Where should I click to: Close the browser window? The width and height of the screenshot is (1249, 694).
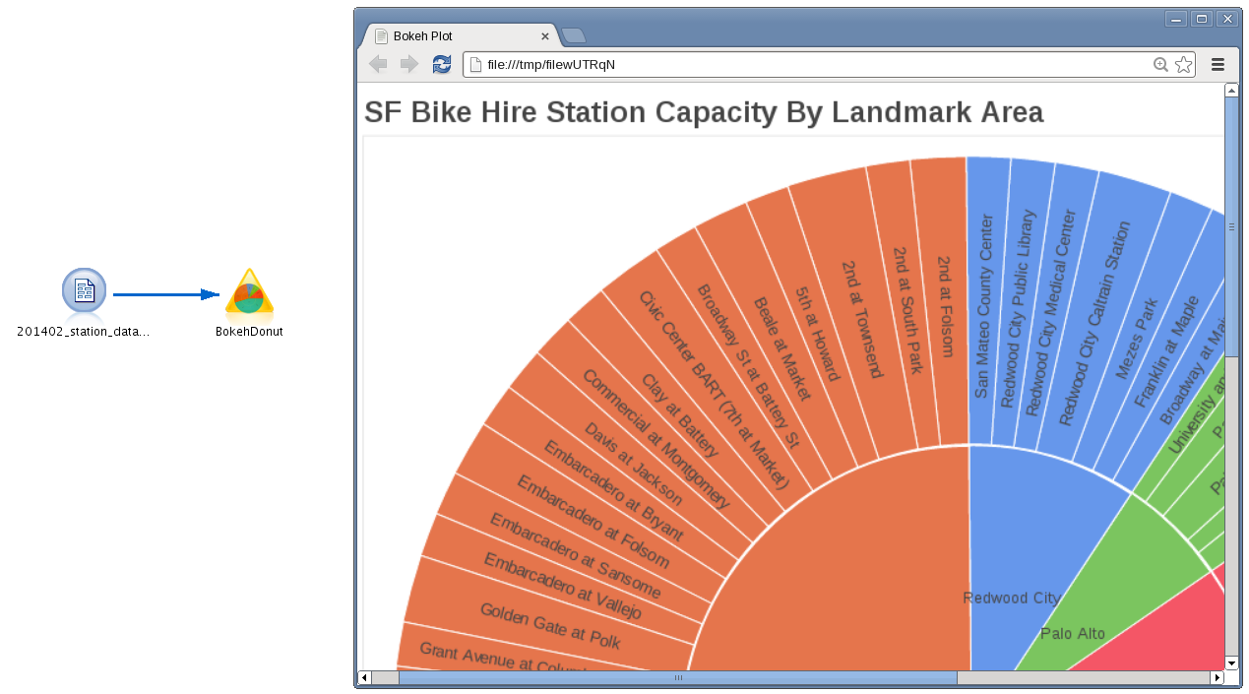coord(1227,19)
